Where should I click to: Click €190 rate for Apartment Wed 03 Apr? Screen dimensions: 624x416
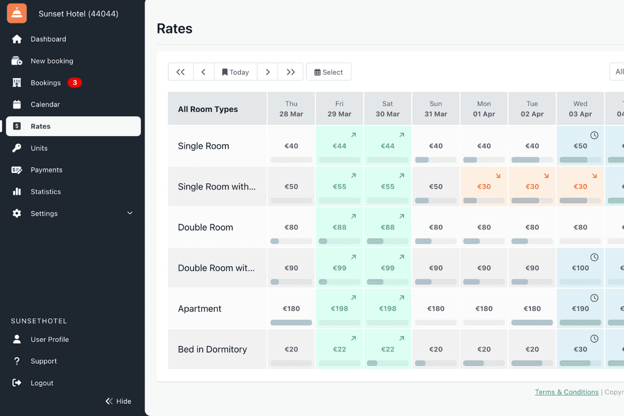580,308
